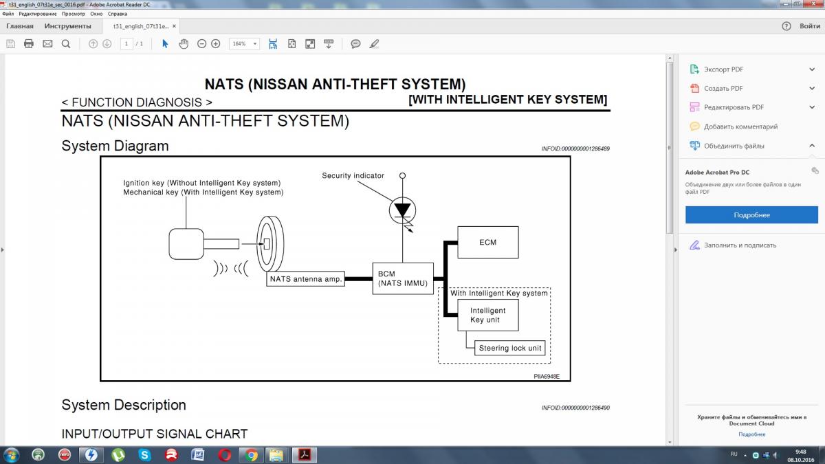Open the Windows Start menu
Viewport: 825px width, 464px height.
tap(12, 454)
